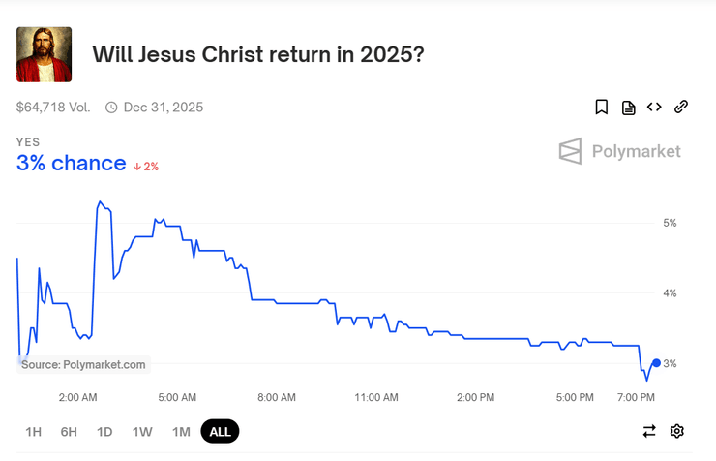716x461 pixels.
Task: Click the clock icon beside the date
Action: click(111, 108)
